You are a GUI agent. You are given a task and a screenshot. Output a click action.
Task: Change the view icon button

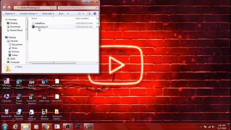[79, 14]
